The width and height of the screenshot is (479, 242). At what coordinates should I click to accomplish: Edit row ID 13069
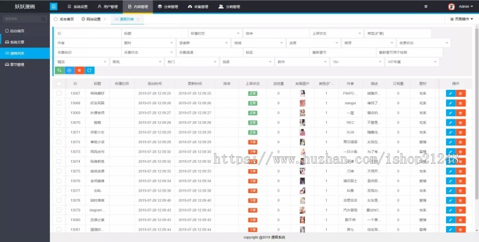[451, 113]
